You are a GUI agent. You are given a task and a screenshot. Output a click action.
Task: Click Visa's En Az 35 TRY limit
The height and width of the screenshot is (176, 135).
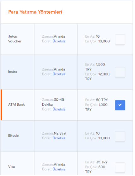click(x=96, y=162)
